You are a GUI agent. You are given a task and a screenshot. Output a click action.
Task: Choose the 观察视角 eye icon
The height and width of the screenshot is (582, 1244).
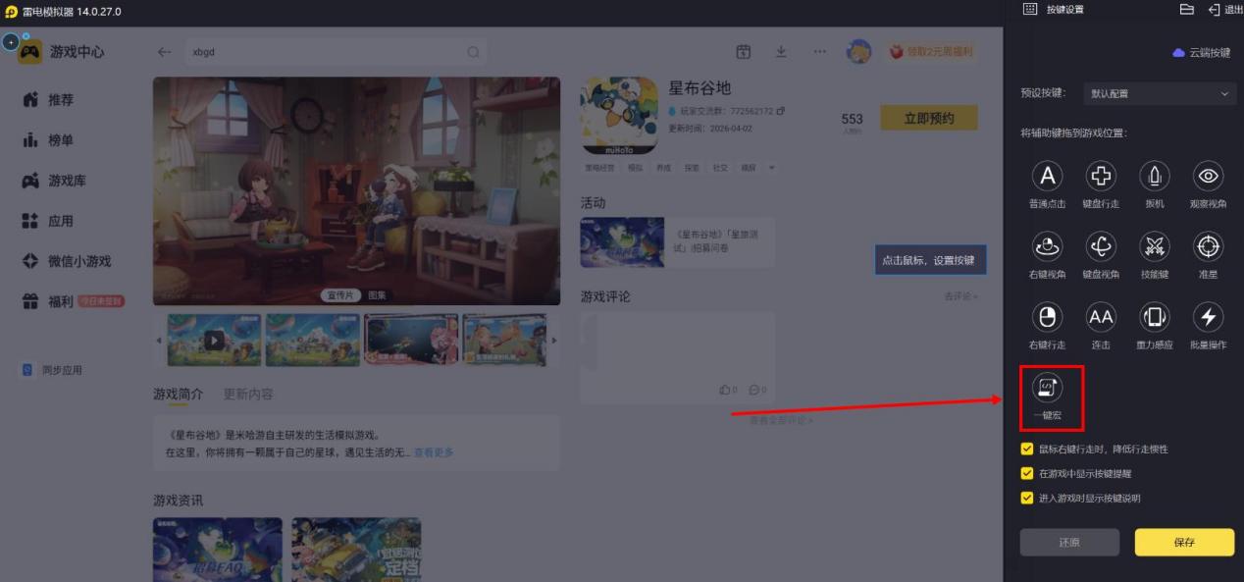1208,176
